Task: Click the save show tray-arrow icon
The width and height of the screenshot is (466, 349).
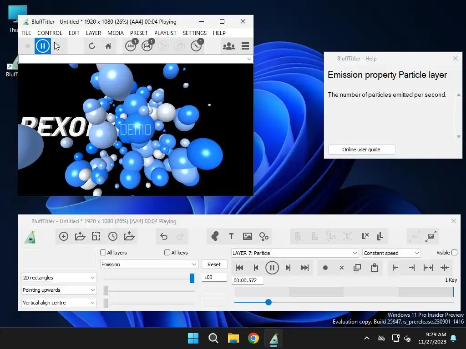Action: pyautogui.click(x=129, y=236)
